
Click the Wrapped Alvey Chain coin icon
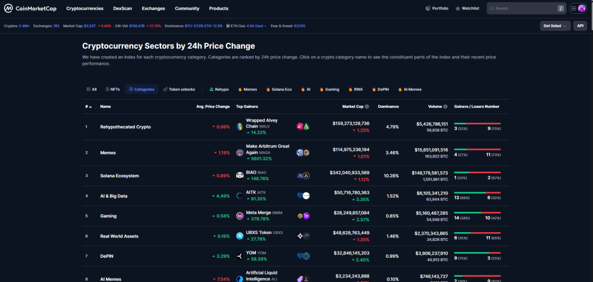click(x=239, y=127)
